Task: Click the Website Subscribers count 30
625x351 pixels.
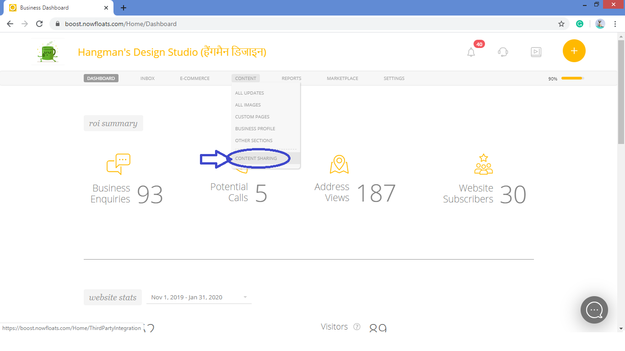Action: 513,195
